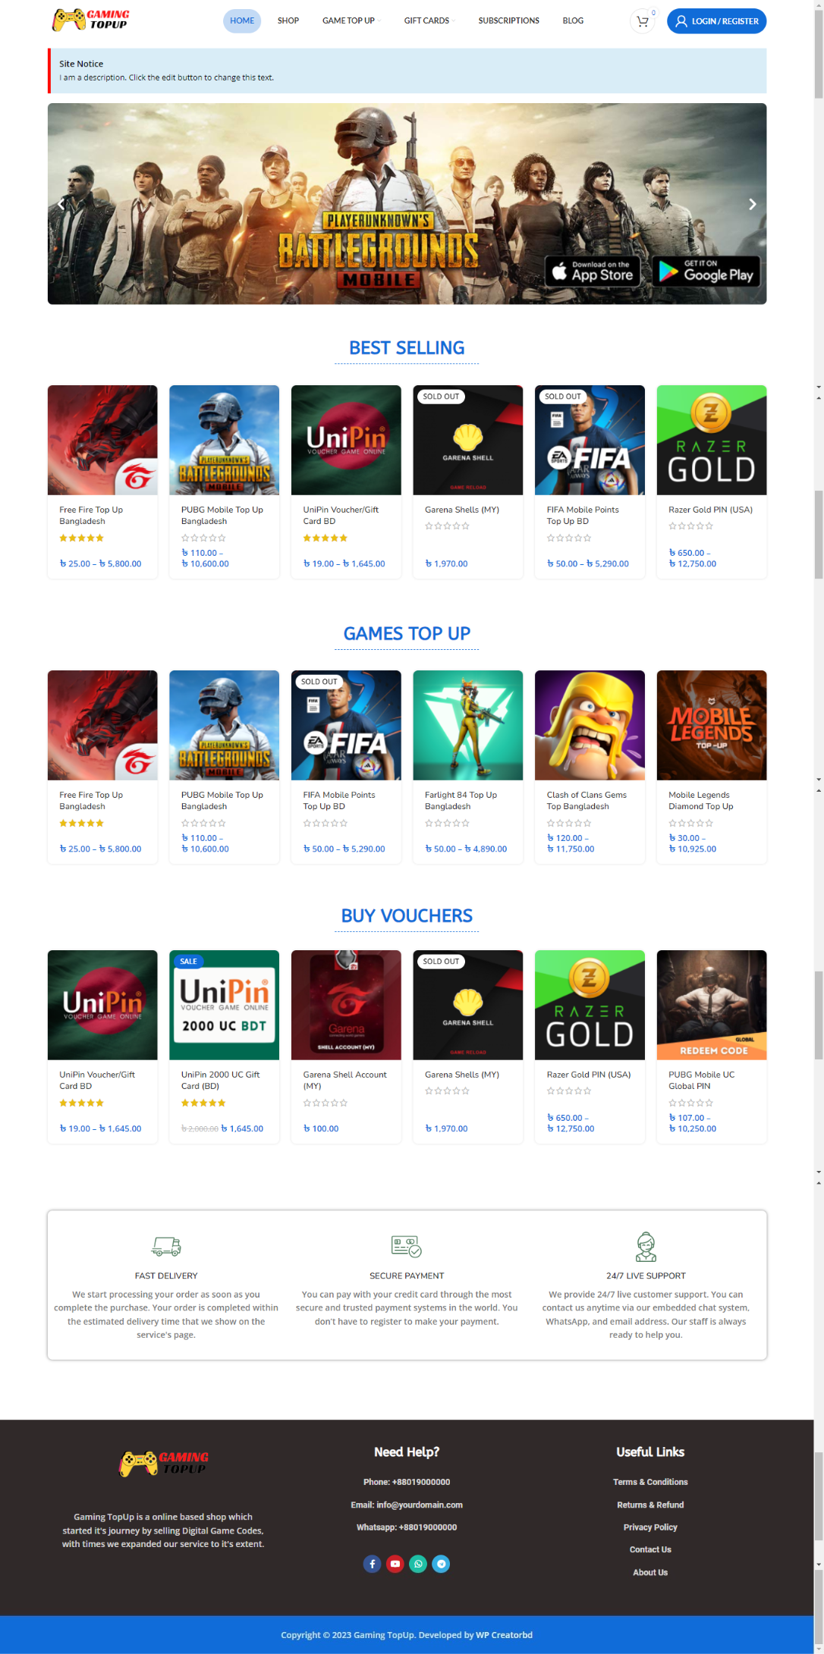Open the Telegram social icon

441,1564
